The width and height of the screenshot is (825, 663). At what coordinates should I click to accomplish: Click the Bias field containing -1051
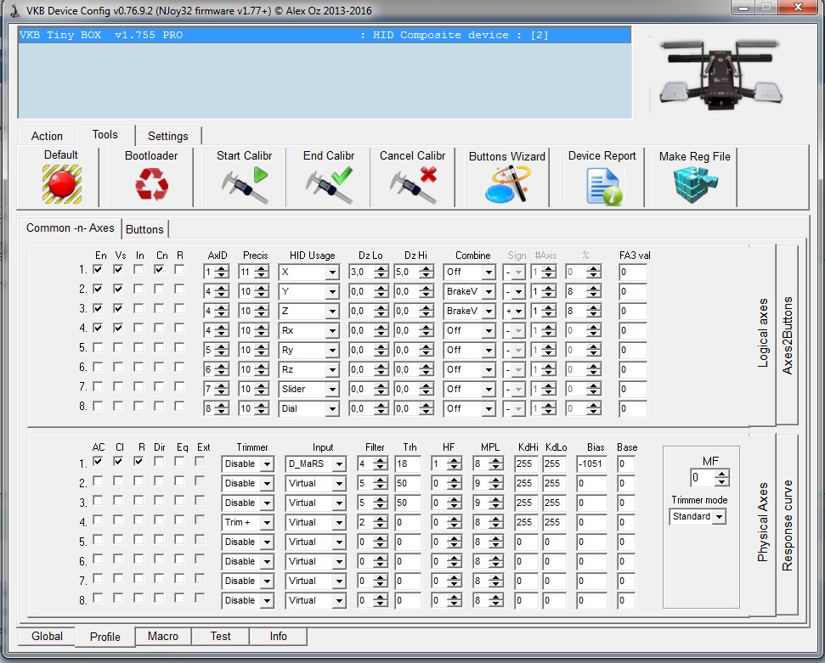click(x=591, y=464)
